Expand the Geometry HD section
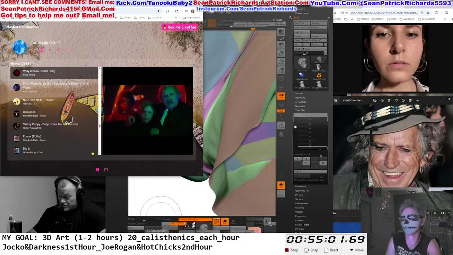 [x=302, y=191]
